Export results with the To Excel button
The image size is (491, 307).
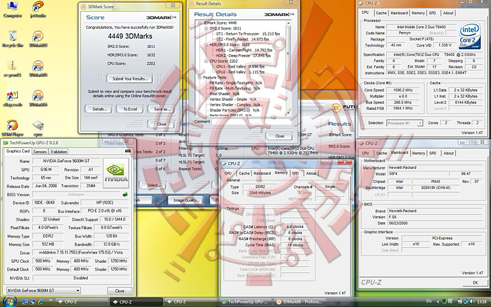(130, 109)
